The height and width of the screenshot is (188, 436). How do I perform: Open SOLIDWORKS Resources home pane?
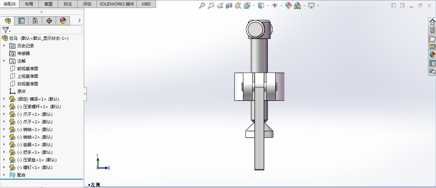click(432, 22)
